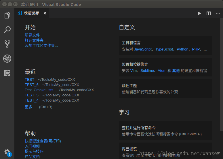Maximize the Visual Studio Code window
The width and height of the screenshot is (223, 159).
click(x=15, y=4)
